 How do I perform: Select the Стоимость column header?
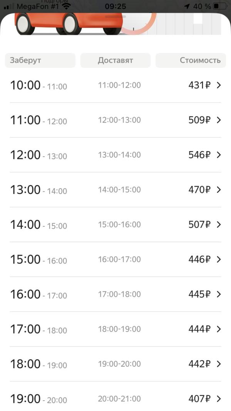pos(191,60)
